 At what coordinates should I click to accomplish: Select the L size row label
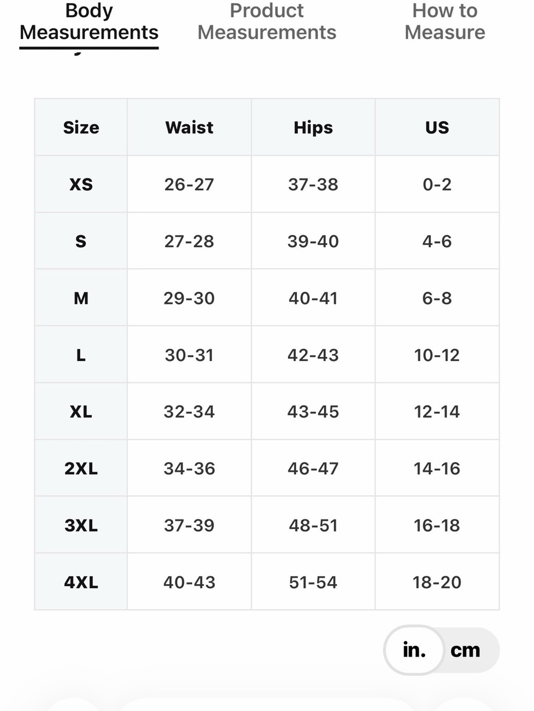pos(81,355)
